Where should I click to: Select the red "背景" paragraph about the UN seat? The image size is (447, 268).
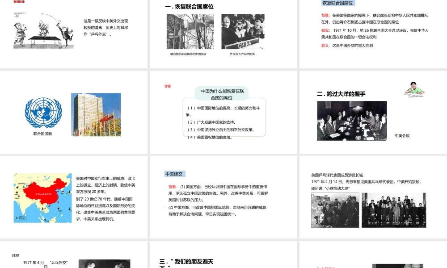tap(375, 18)
